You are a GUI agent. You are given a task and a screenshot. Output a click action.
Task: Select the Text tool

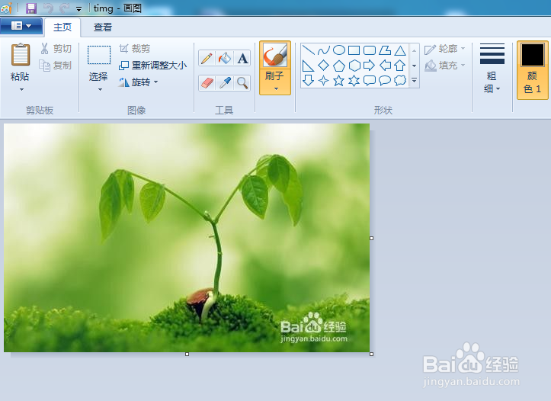pos(242,58)
